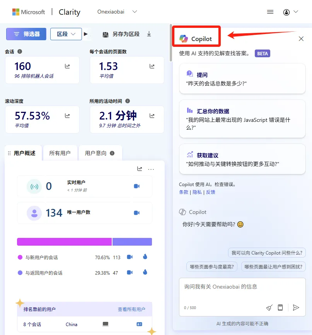Click the clear chat broom icon
Image resolution: width=312 pixels, height=335 pixels.
pyautogui.click(x=269, y=308)
